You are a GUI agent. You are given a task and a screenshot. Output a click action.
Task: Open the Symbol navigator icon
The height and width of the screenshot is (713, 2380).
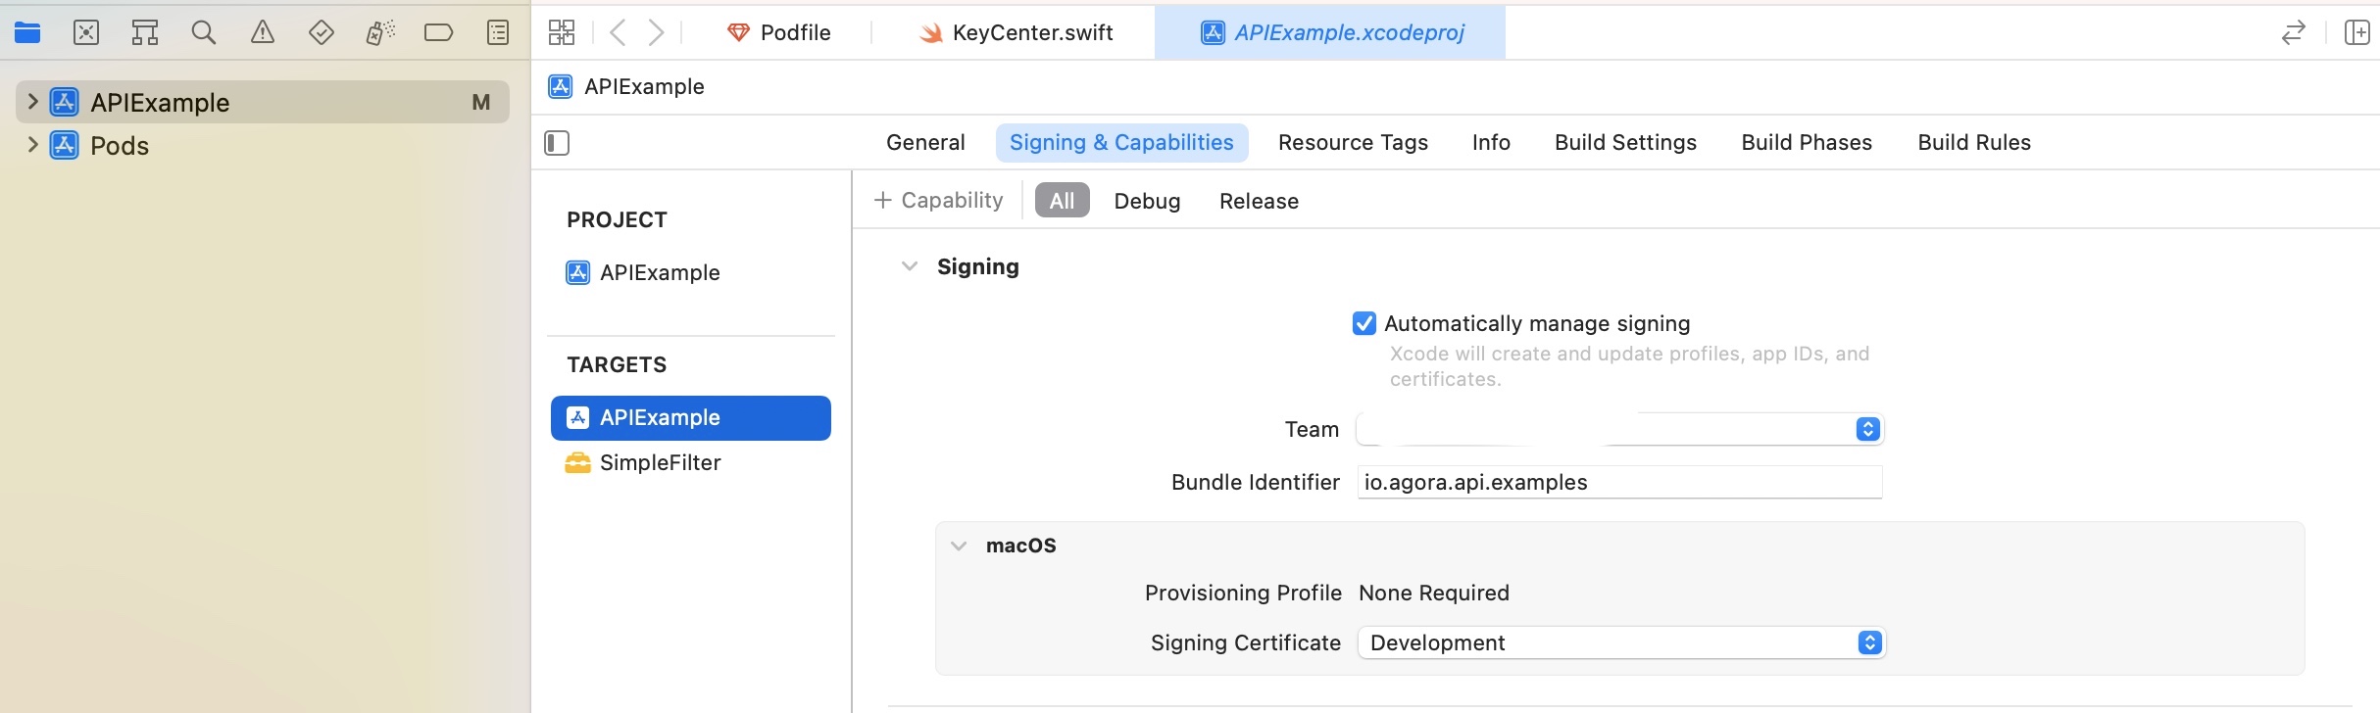(145, 33)
